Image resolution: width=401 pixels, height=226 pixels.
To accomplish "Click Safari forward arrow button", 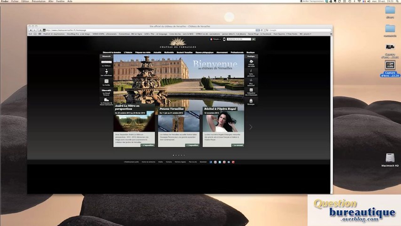I will (34, 30).
